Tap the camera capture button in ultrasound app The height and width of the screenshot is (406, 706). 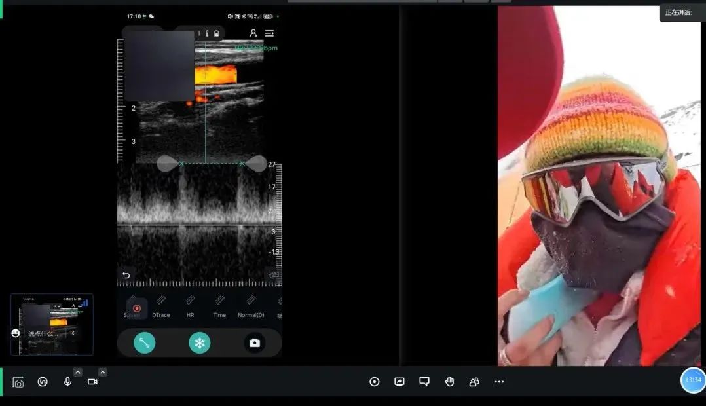click(254, 343)
